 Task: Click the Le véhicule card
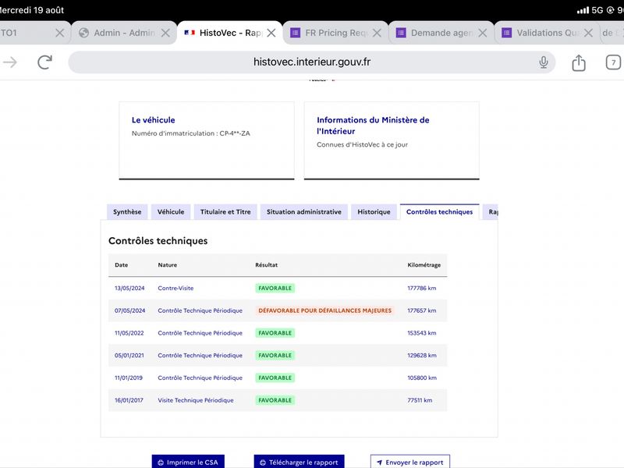click(x=207, y=140)
